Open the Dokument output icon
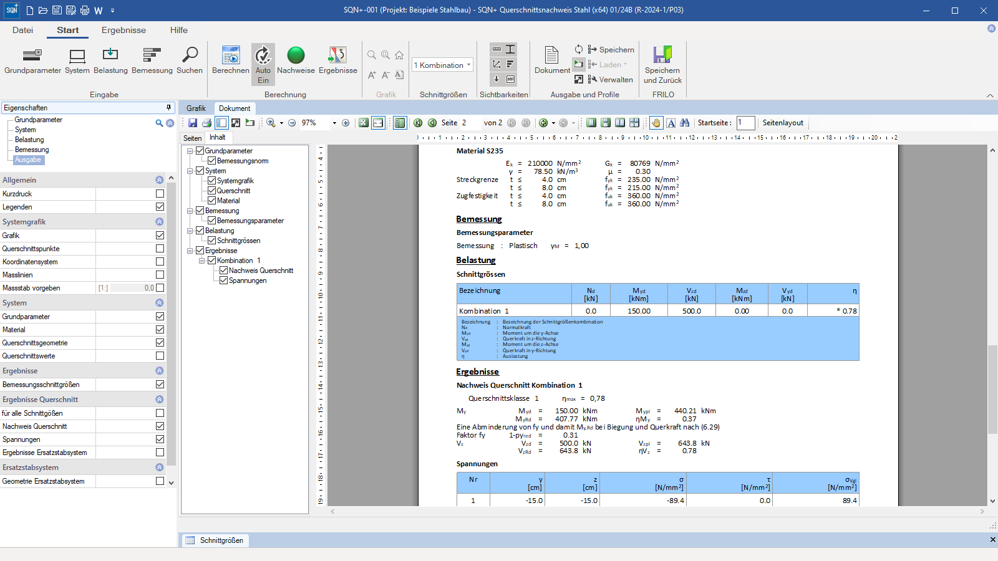This screenshot has height=561, width=998. pyautogui.click(x=552, y=60)
